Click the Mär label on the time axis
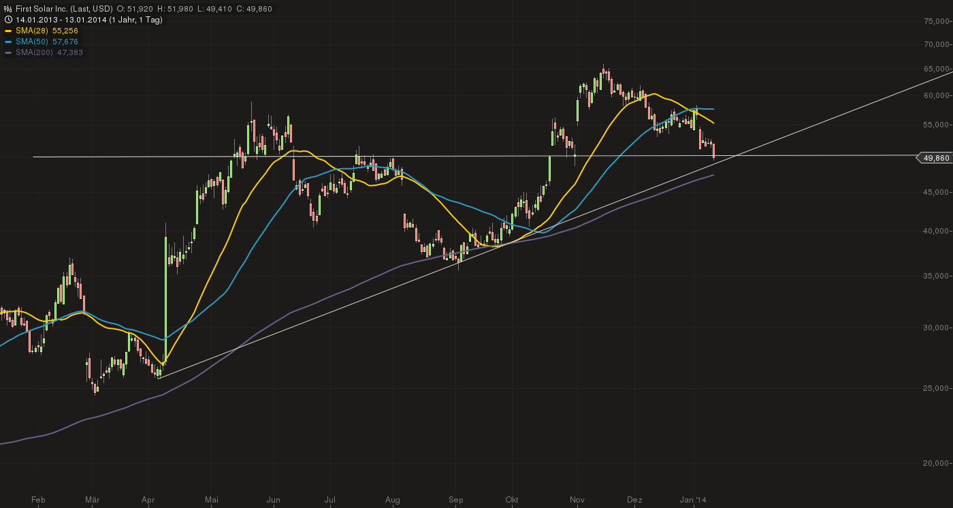953x508 pixels. click(93, 500)
